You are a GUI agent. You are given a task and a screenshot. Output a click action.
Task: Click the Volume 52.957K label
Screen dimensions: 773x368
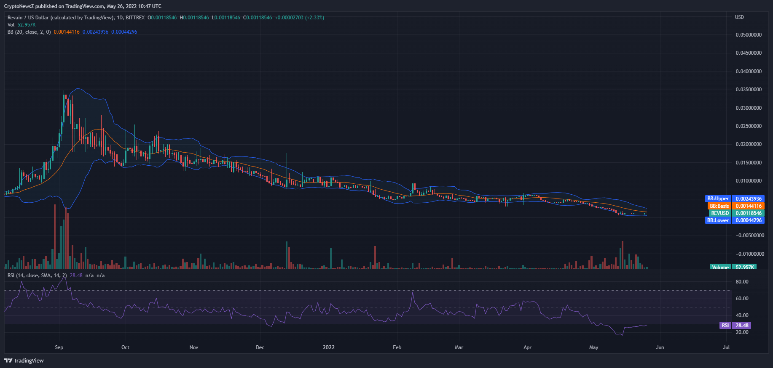click(x=733, y=267)
